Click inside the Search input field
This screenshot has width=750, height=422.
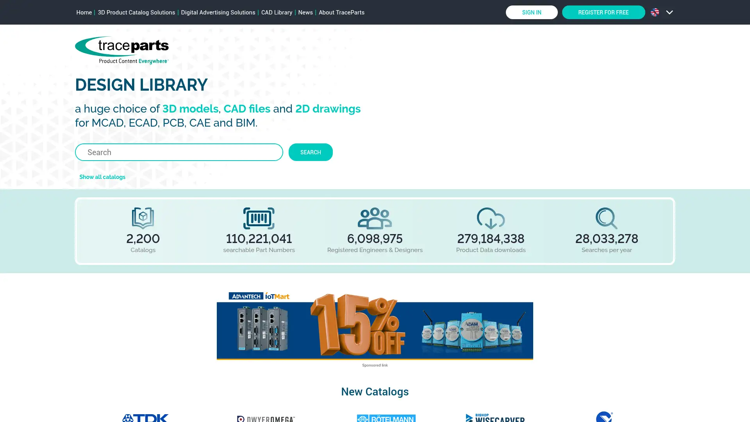click(x=179, y=152)
